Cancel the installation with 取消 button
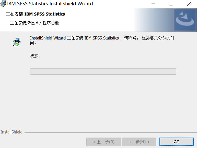The width and height of the screenshot is (197, 148). [x=177, y=142]
